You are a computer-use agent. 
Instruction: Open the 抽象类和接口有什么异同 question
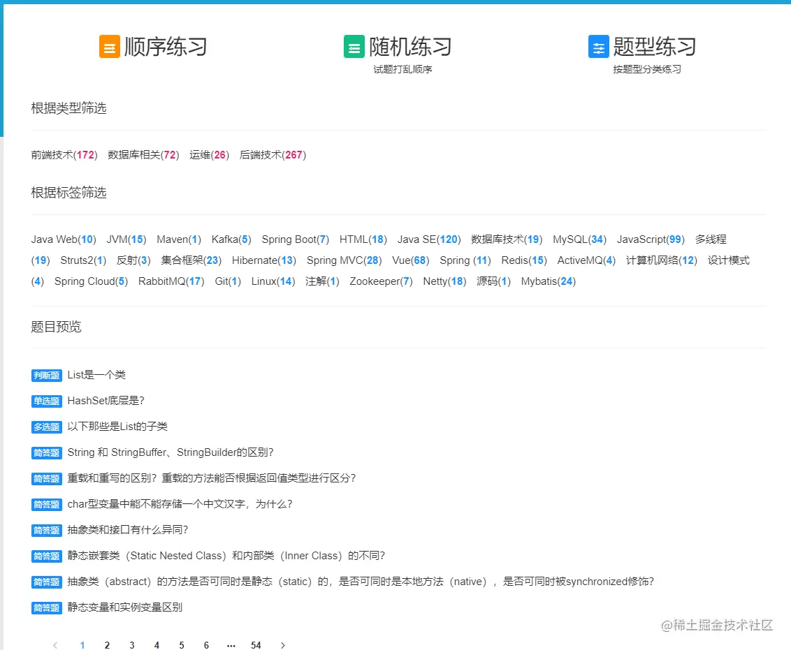pyautogui.click(x=129, y=529)
